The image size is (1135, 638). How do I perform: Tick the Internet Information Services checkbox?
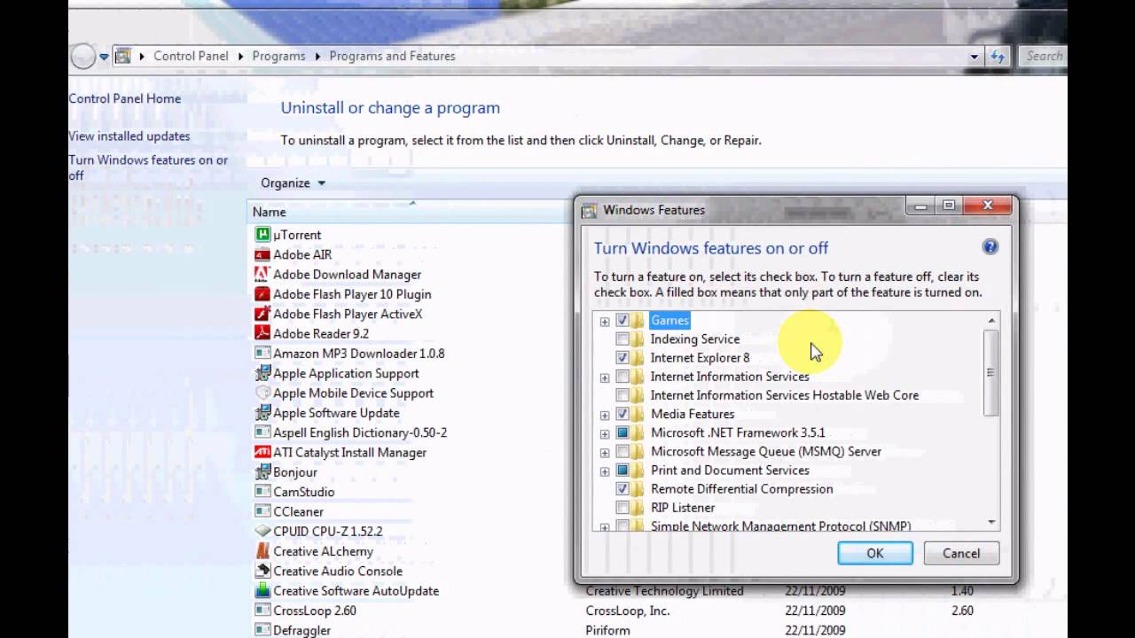point(622,377)
